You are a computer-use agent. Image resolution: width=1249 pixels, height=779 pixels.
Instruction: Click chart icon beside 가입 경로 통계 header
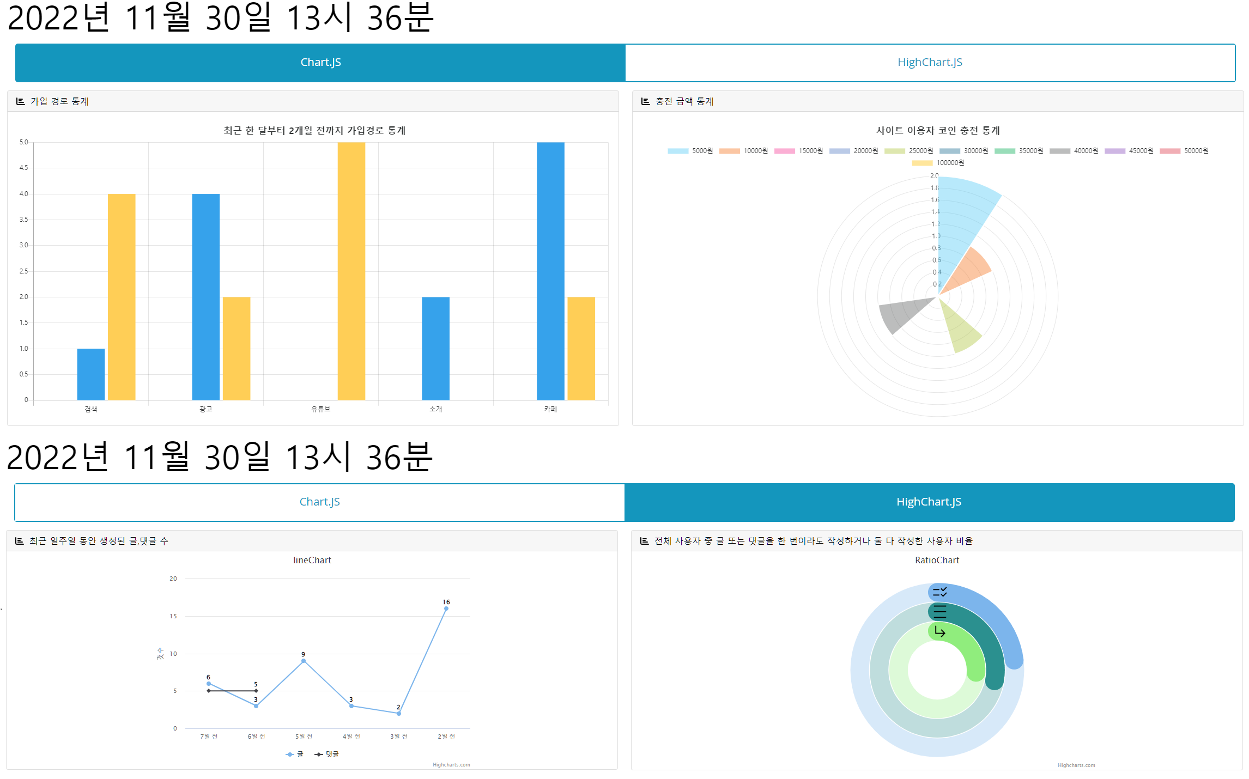pos(20,101)
